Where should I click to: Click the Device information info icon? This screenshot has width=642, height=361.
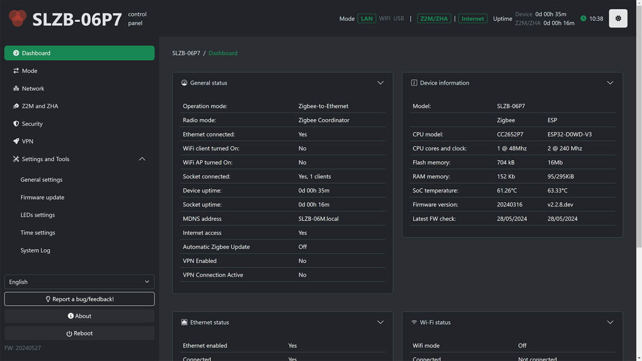(x=414, y=83)
